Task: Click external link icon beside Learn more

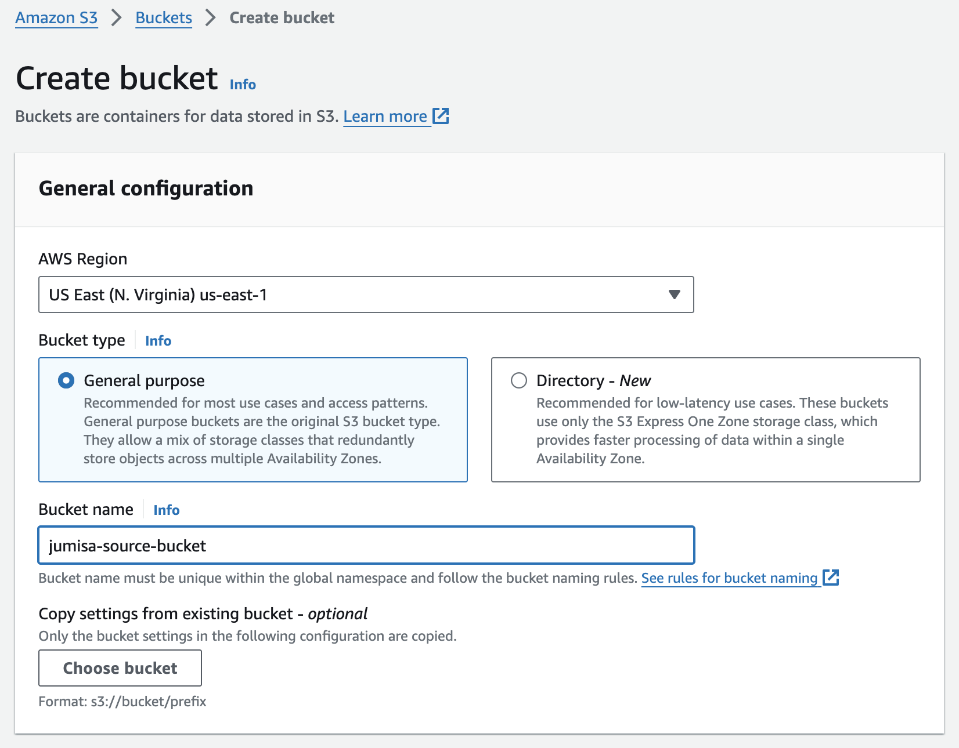Action: click(x=441, y=116)
